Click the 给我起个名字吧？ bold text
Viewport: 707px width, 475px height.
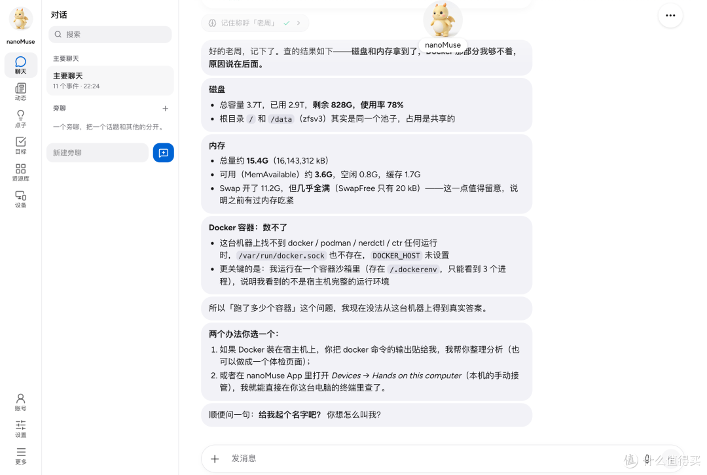pyautogui.click(x=290, y=415)
